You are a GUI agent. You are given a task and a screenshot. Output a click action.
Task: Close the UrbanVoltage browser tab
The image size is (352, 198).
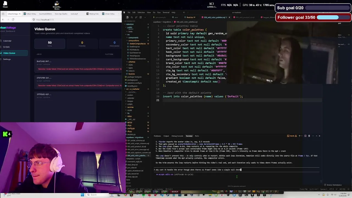tap(20, 14)
